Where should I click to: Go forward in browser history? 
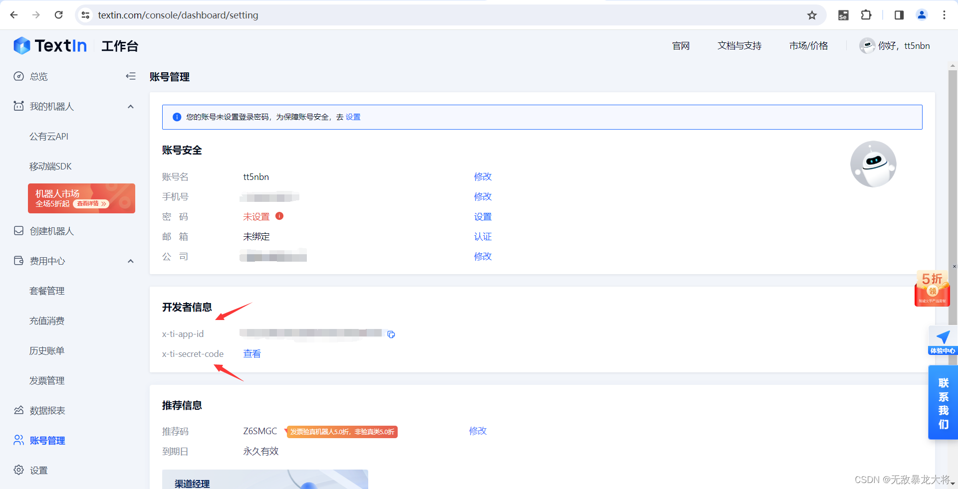click(x=36, y=15)
